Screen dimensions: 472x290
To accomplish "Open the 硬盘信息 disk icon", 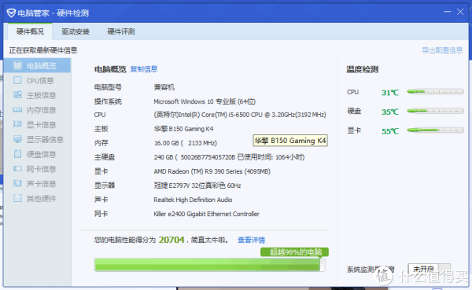I will 18,154.
